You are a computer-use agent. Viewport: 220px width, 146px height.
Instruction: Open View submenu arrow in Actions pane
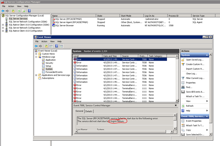[207, 101]
